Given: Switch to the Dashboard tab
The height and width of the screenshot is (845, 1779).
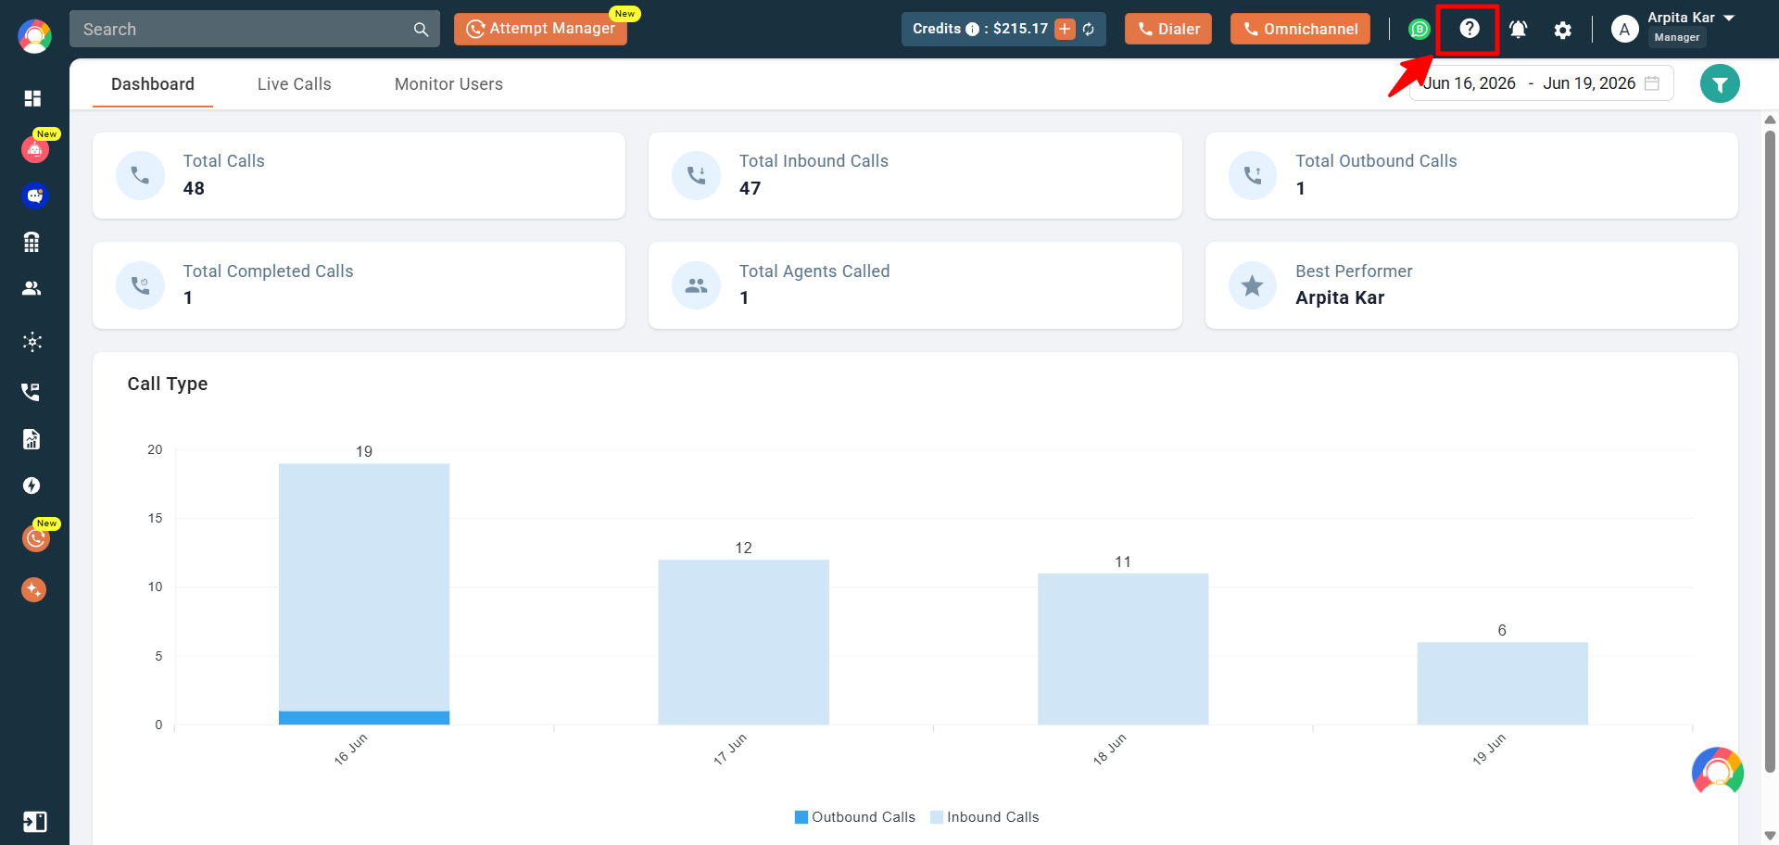Looking at the screenshot, I should (x=153, y=84).
